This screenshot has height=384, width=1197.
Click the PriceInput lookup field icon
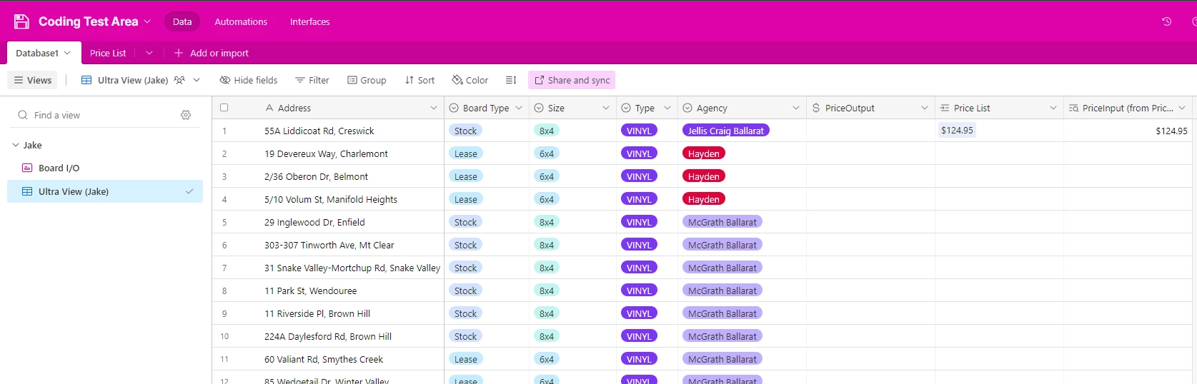click(1073, 108)
